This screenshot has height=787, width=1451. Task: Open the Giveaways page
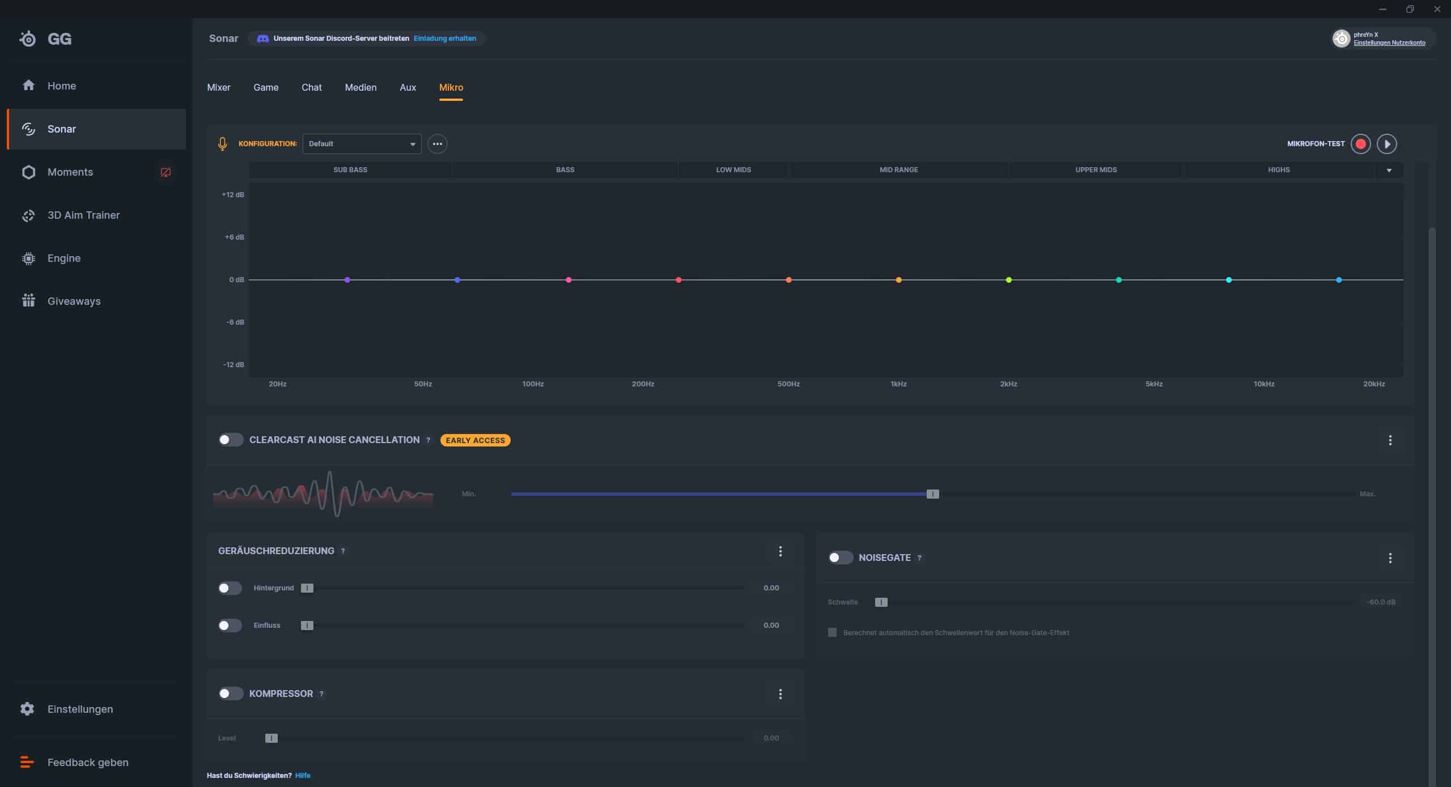pyautogui.click(x=74, y=301)
